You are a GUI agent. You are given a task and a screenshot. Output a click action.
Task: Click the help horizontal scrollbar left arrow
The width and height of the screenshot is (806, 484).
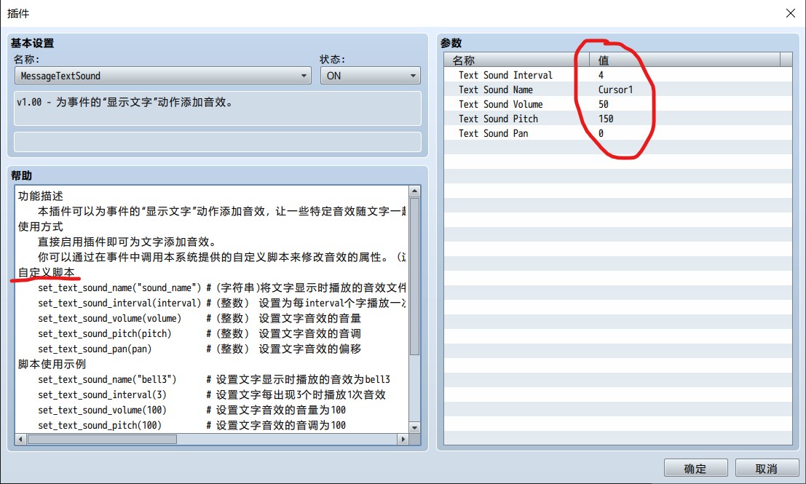pyautogui.click(x=20, y=440)
